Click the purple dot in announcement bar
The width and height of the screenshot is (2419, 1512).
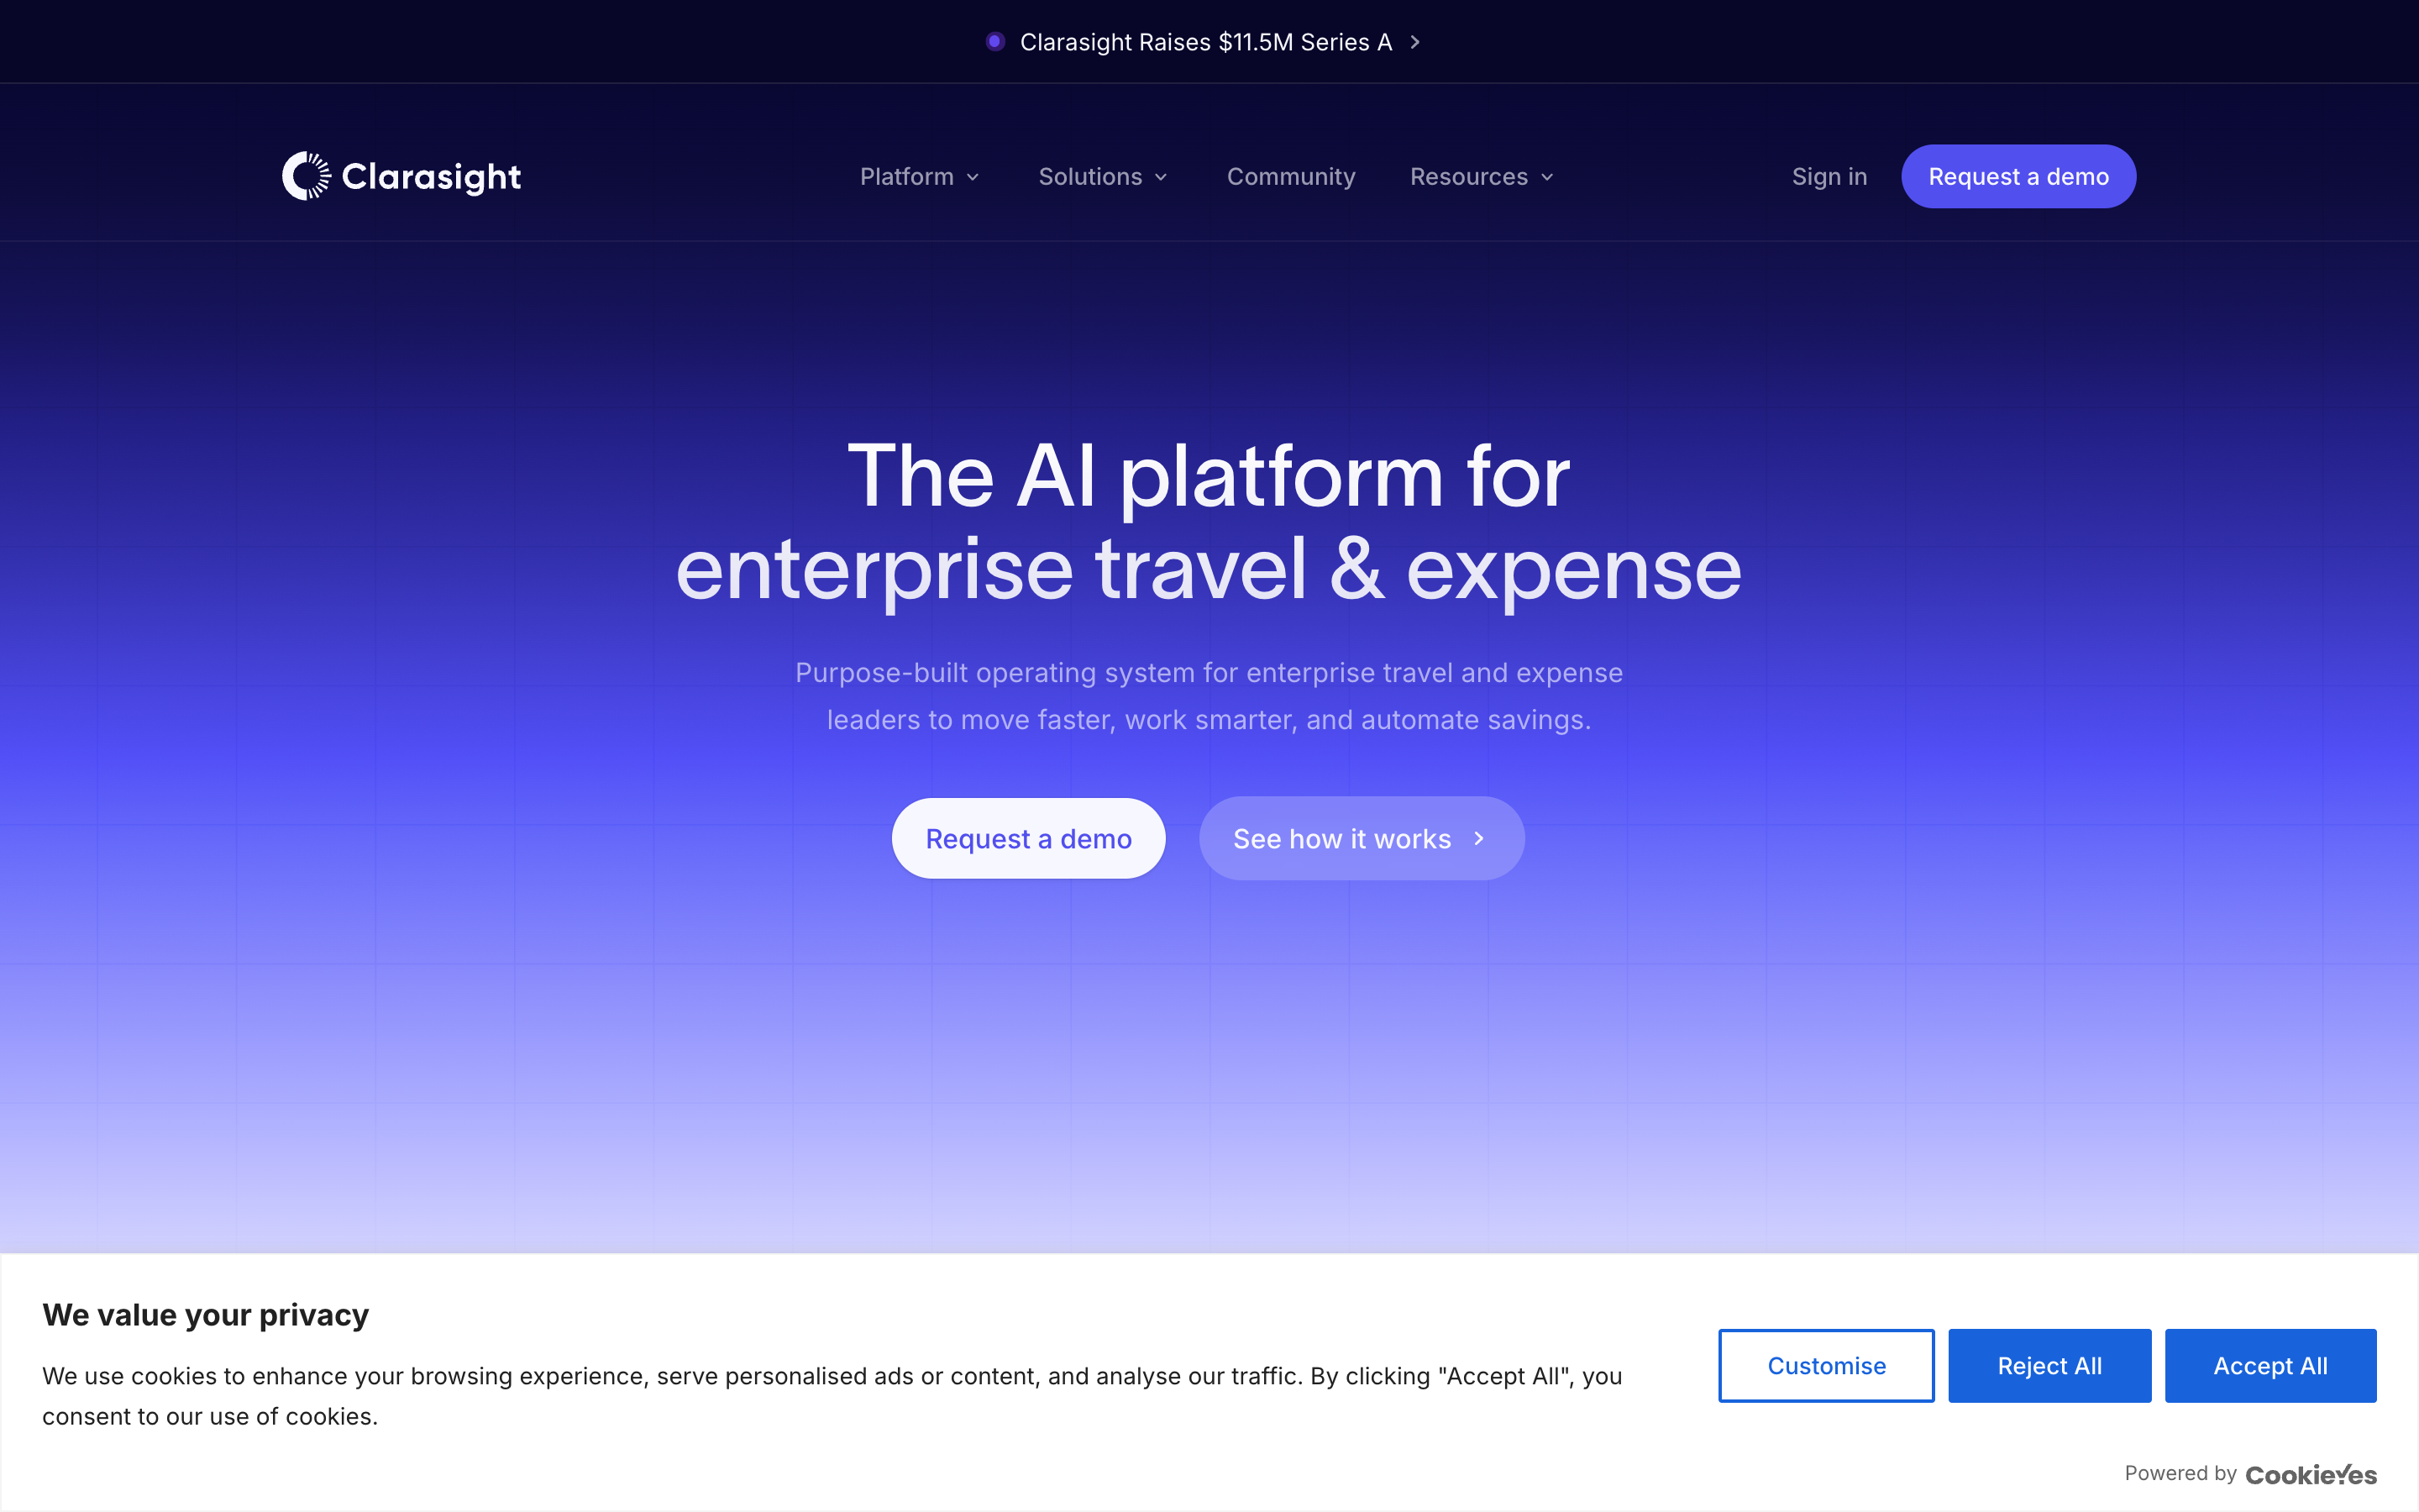pyautogui.click(x=994, y=41)
